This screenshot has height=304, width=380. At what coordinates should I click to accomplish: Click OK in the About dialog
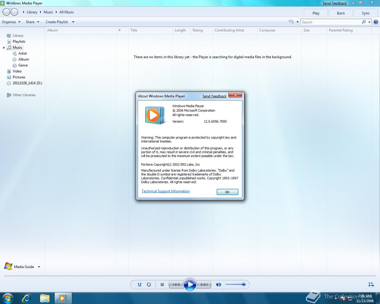pos(227,192)
